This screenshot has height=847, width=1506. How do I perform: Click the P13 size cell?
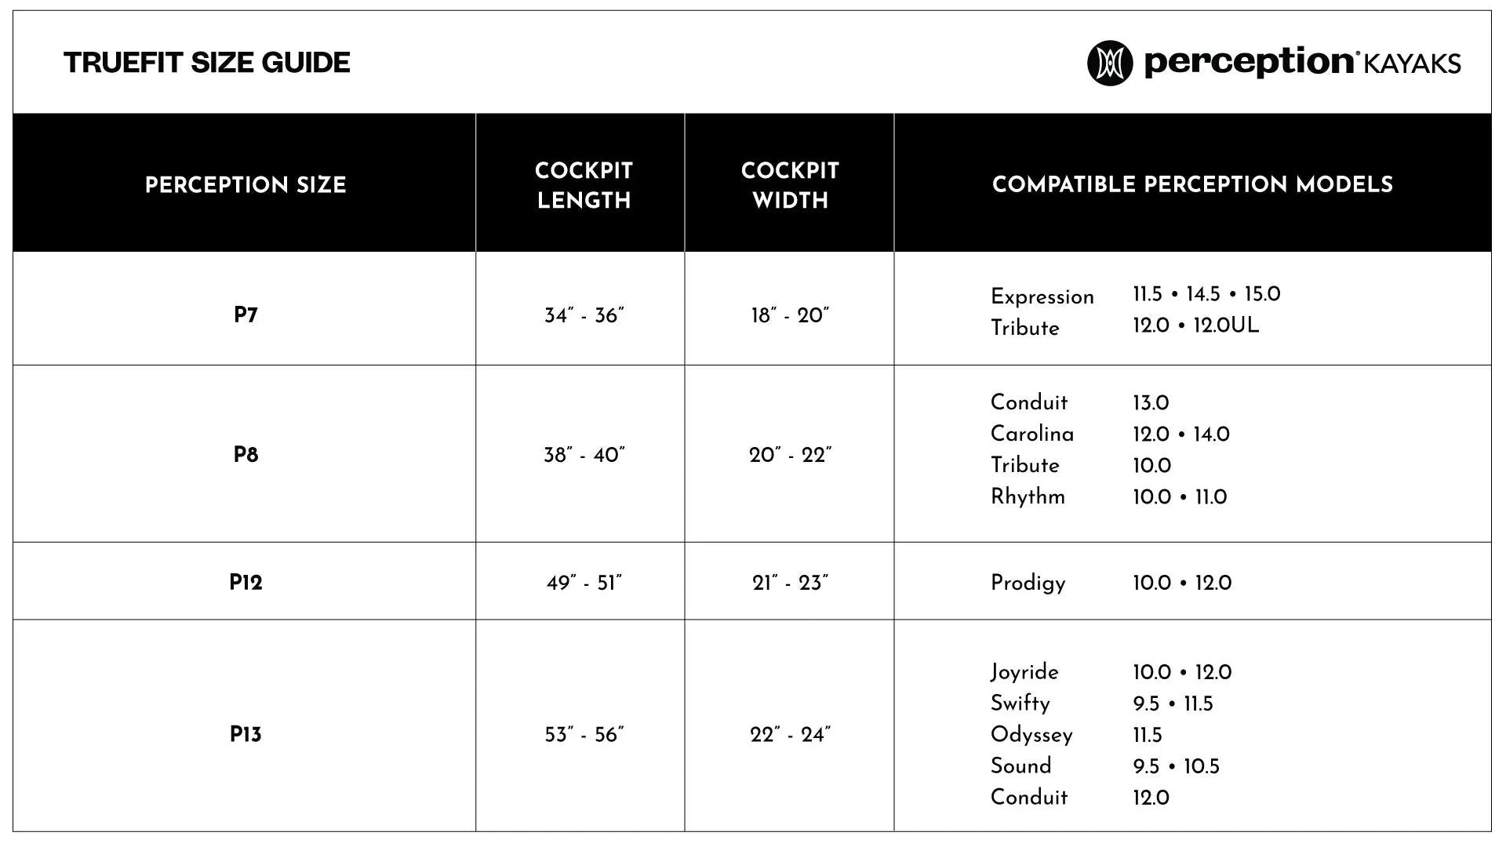point(246,735)
